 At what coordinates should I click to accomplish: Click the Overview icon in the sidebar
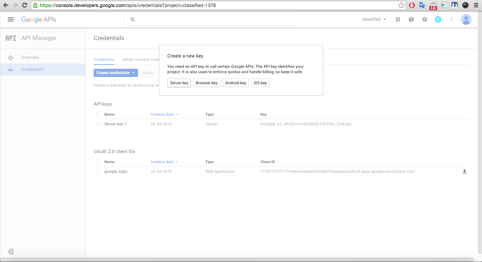[11, 57]
